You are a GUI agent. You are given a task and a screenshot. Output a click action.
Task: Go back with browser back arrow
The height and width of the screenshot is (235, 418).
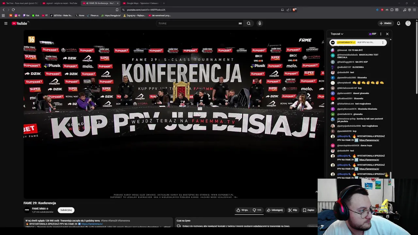[4, 10]
